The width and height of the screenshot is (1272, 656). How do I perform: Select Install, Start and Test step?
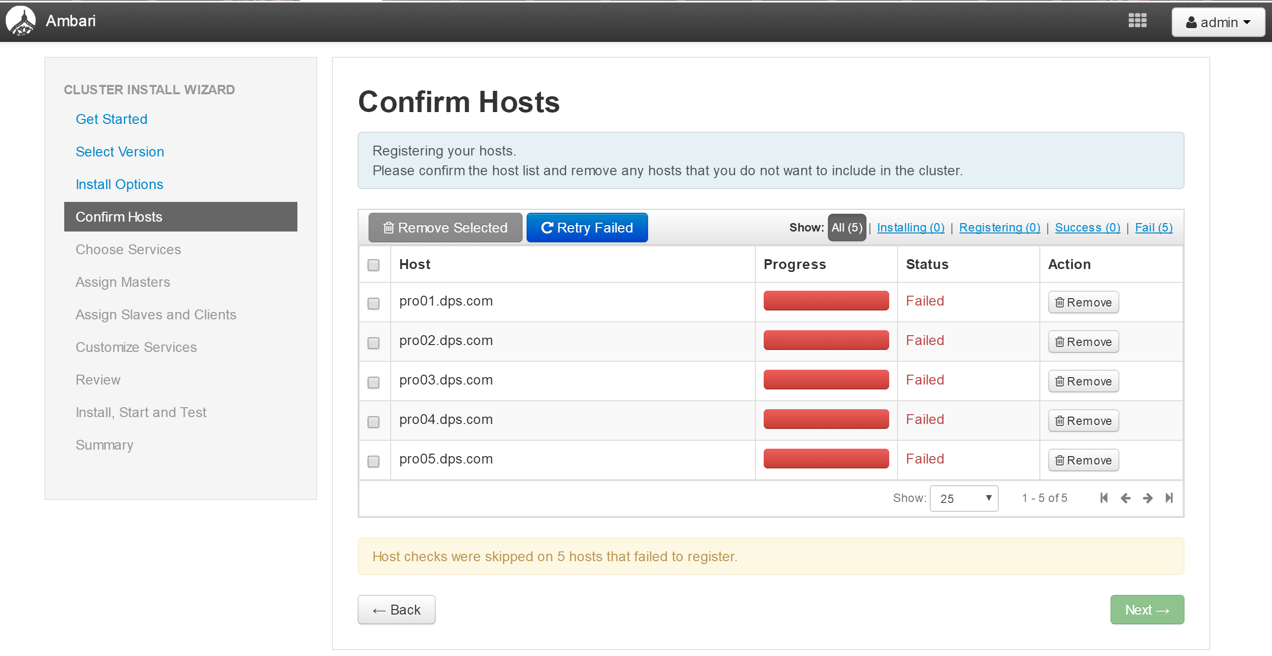click(141, 412)
